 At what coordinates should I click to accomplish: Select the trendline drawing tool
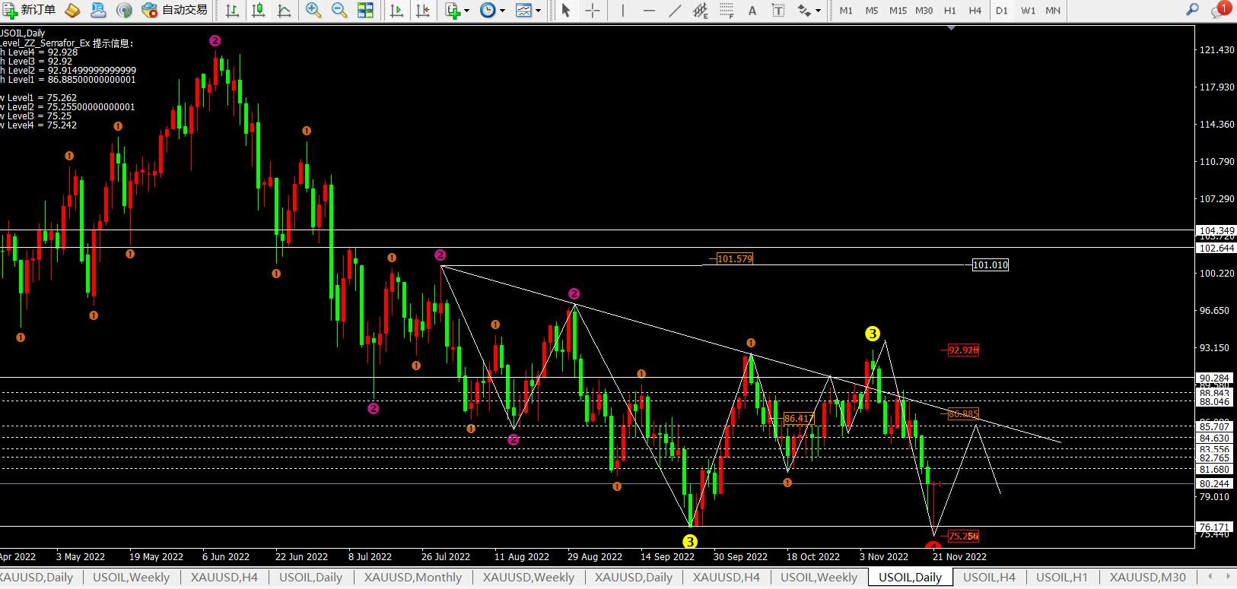(x=675, y=10)
